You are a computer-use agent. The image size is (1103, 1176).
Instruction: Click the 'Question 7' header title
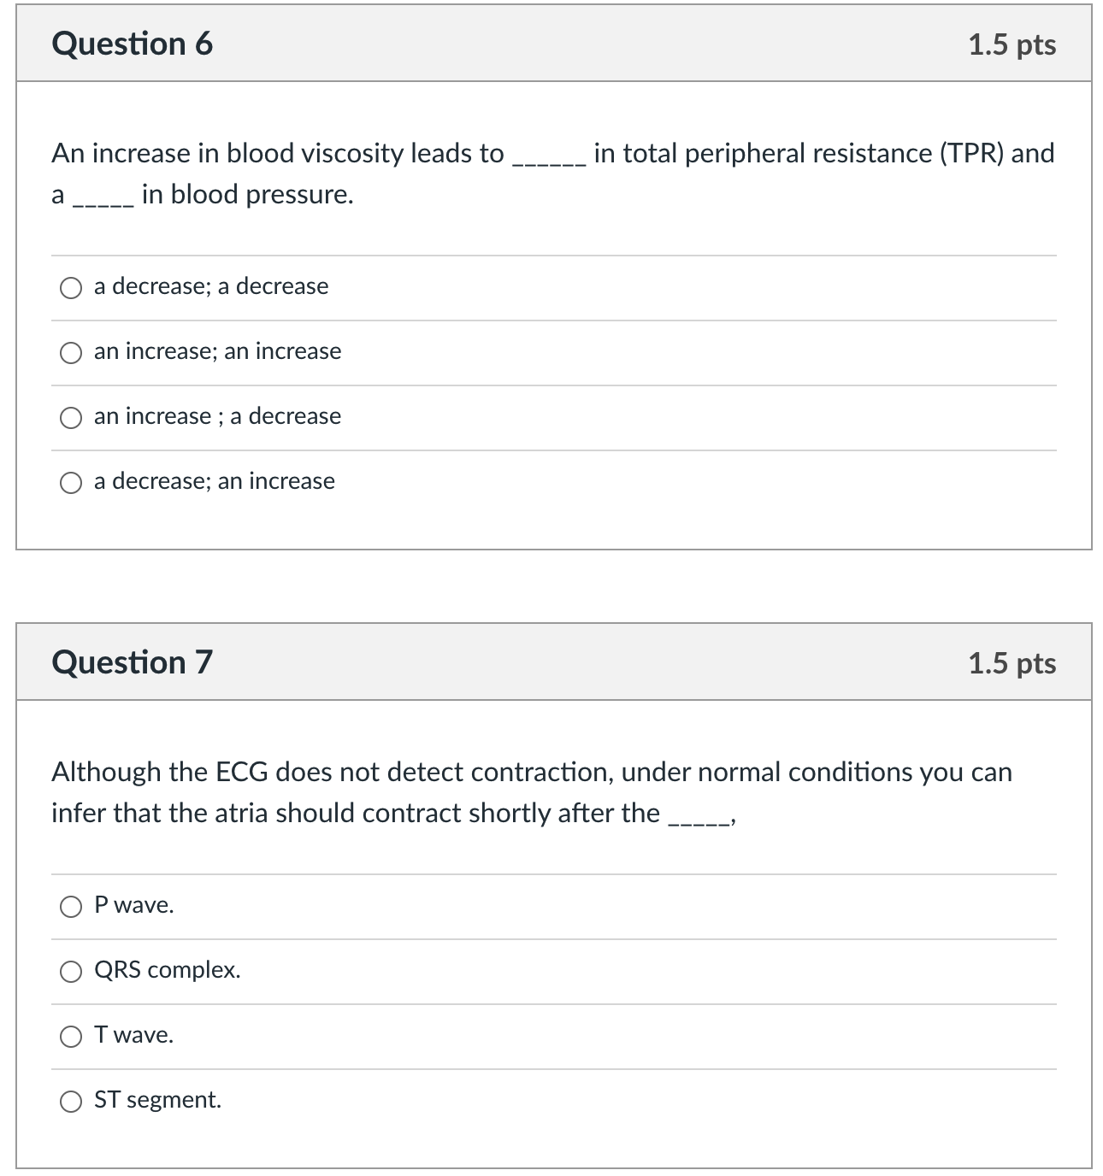pos(133,662)
